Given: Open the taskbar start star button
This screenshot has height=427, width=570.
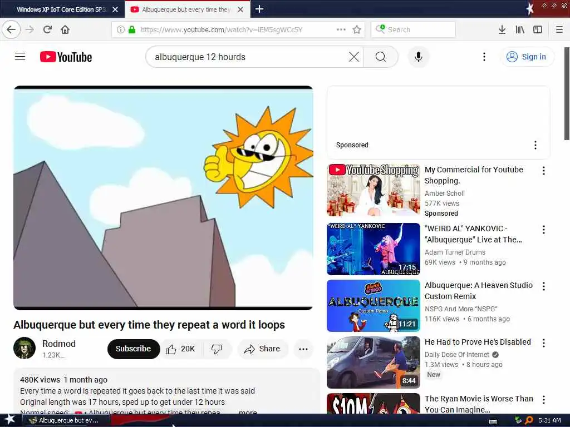Looking at the screenshot, I should point(10,419).
